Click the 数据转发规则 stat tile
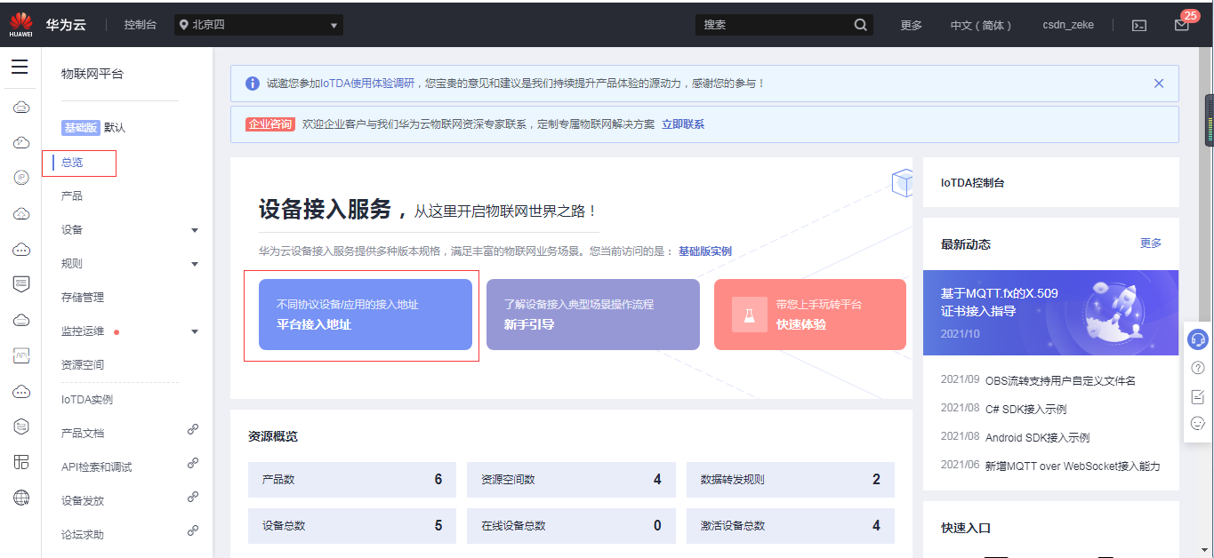Image resolution: width=1214 pixels, height=558 pixels. coord(791,479)
